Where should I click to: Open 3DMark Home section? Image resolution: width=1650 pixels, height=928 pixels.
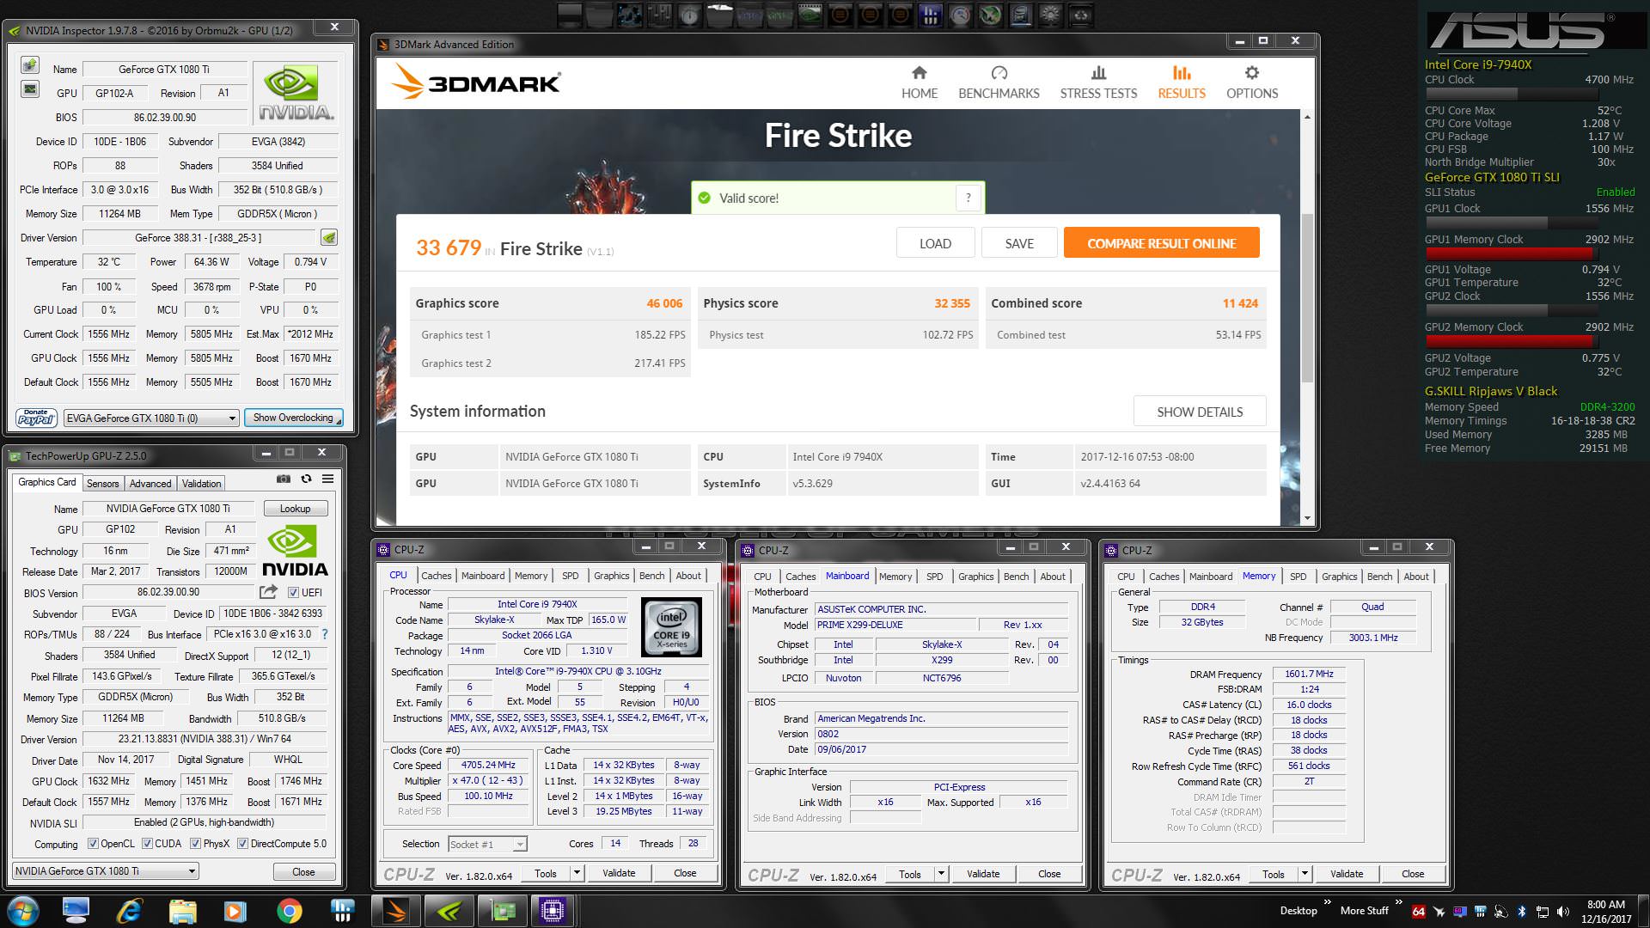coord(919,82)
